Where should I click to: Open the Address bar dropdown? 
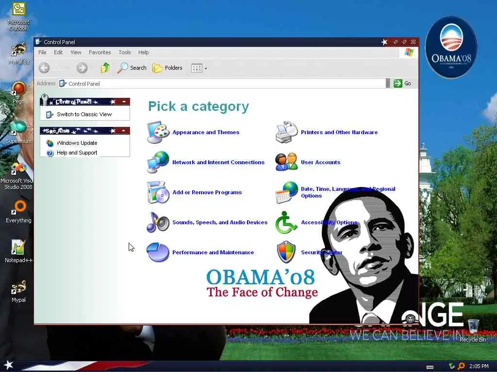point(388,83)
